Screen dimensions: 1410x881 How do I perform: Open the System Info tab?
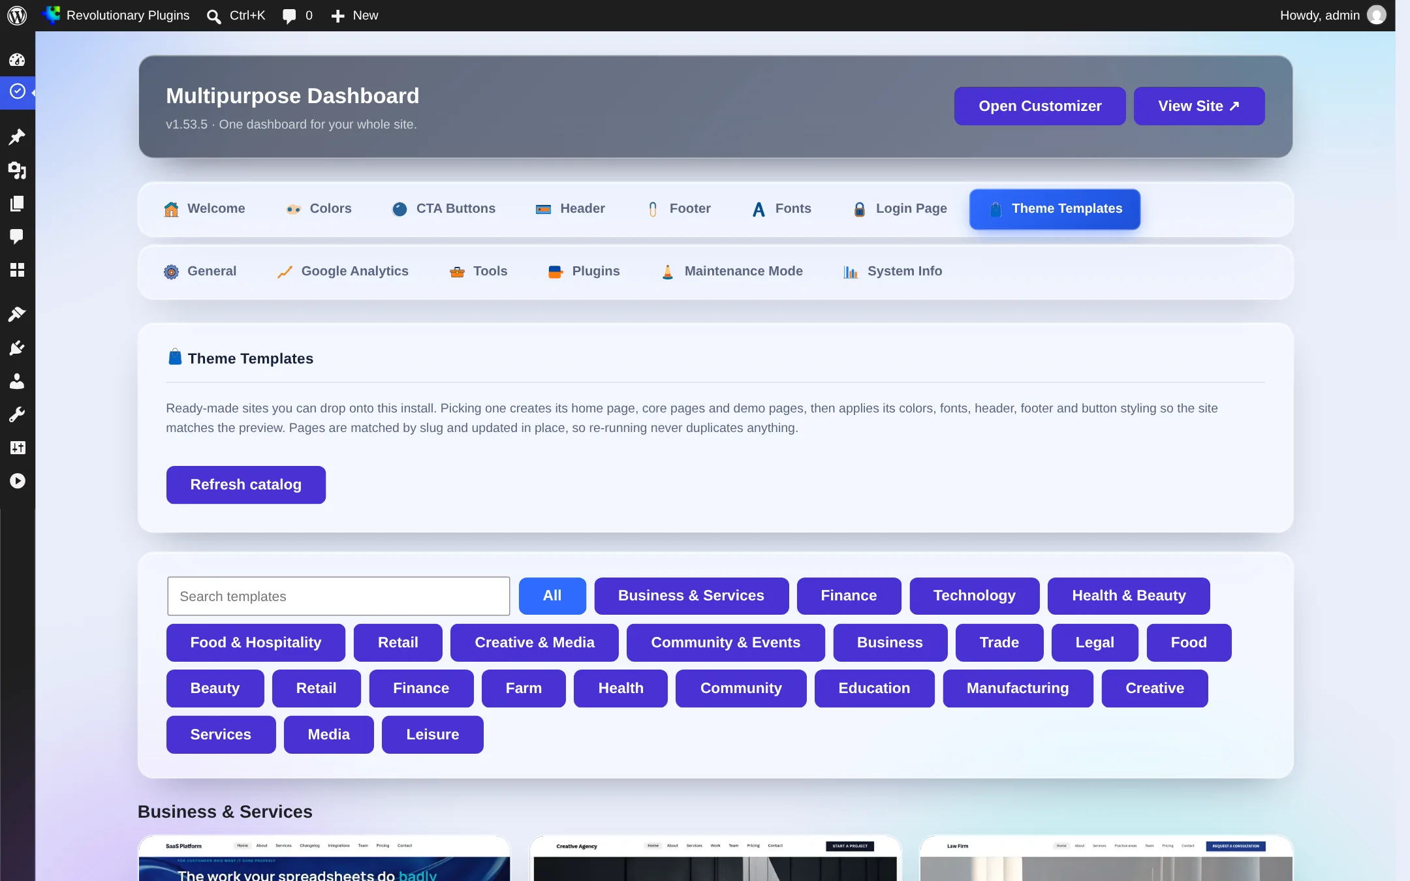[x=892, y=271]
